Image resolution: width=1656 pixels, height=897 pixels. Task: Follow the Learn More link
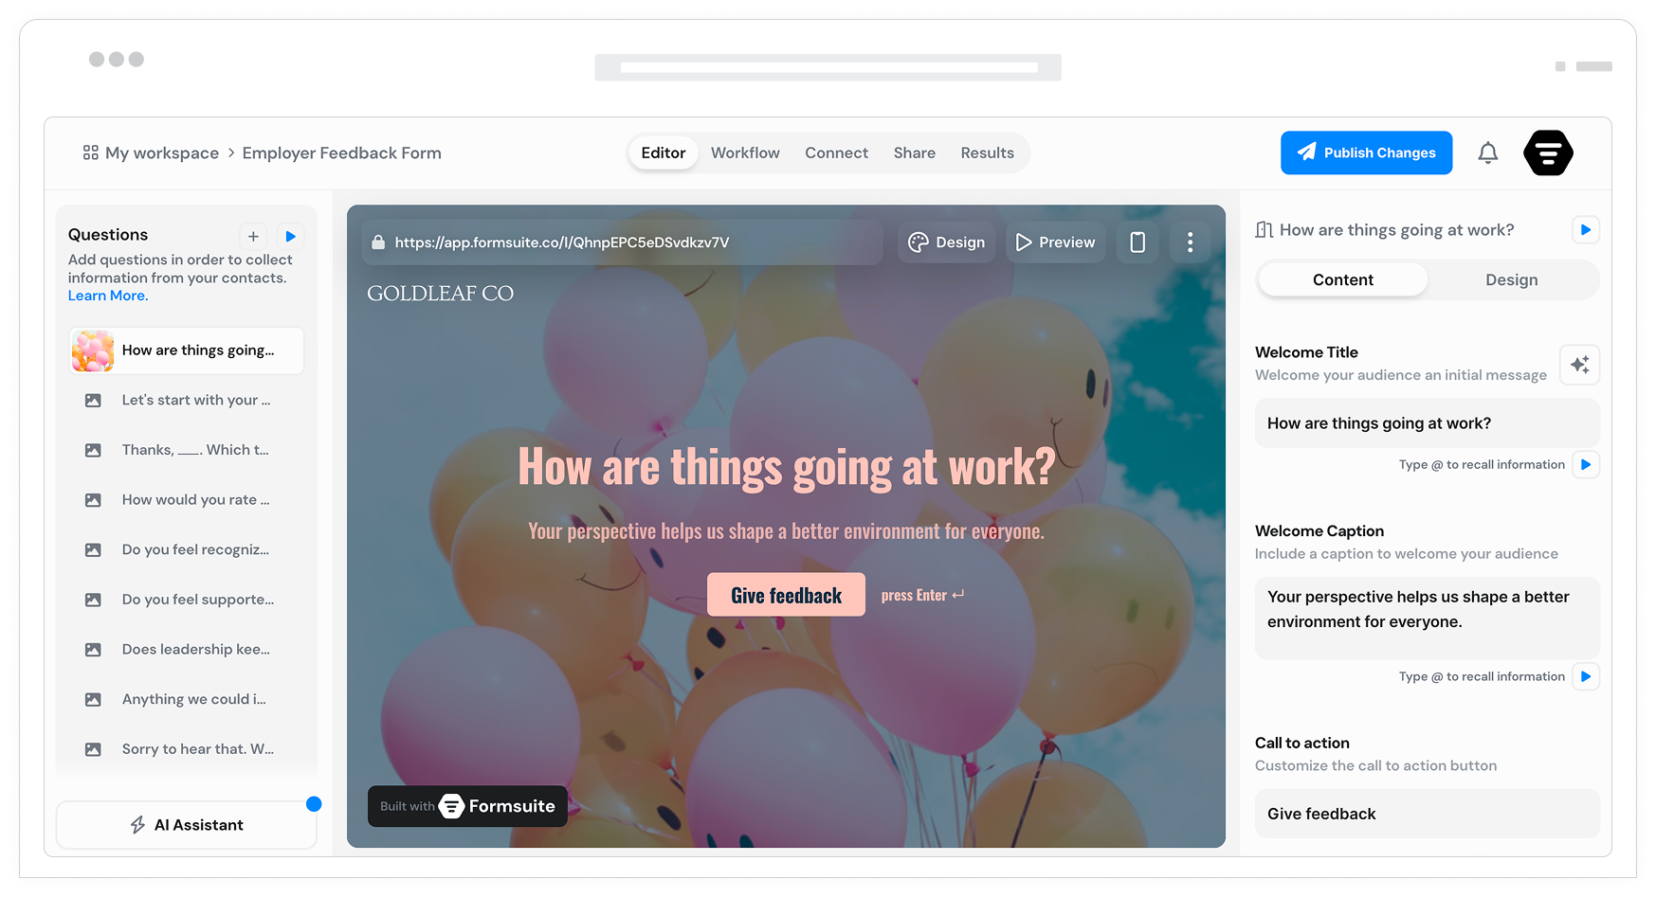pos(108,296)
